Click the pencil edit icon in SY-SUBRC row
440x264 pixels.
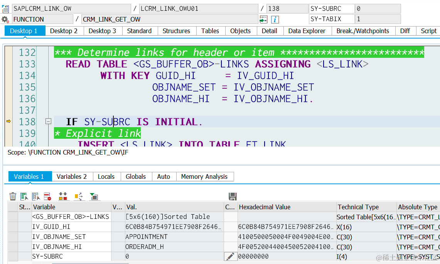[x=230, y=256]
